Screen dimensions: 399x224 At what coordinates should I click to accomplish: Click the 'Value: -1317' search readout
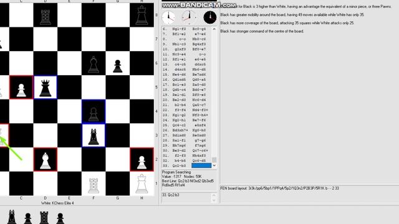point(171,176)
